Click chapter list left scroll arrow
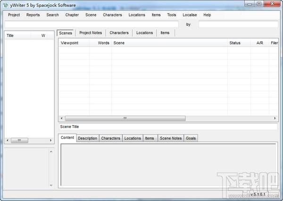The height and width of the screenshot is (201, 283). pyautogui.click(x=8, y=140)
